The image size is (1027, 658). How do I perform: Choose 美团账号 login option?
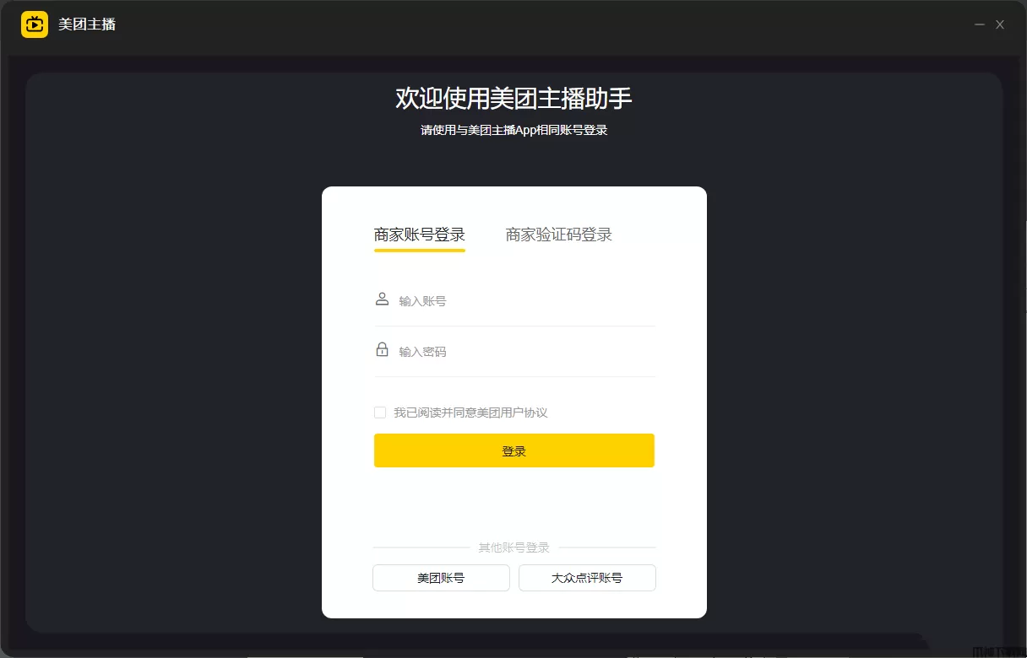click(x=441, y=578)
